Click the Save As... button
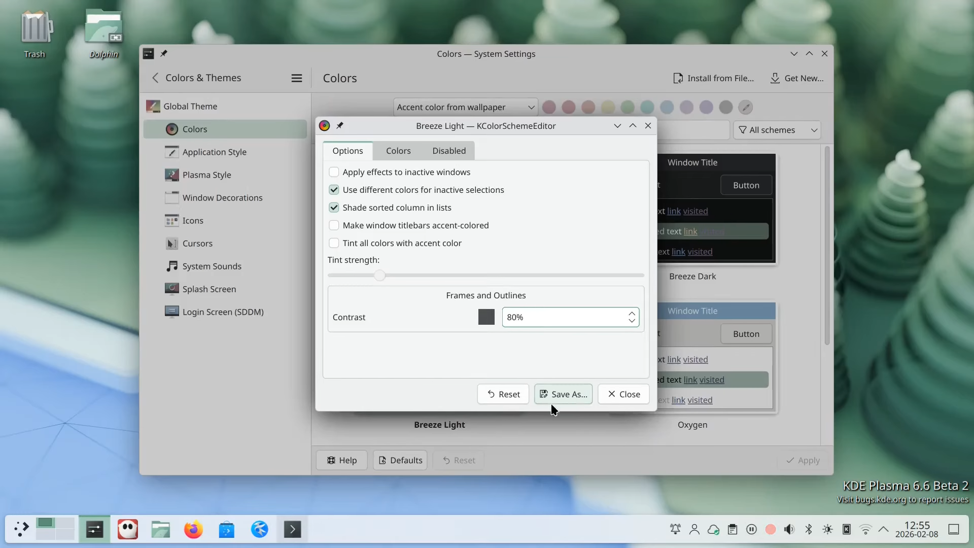 (x=563, y=394)
